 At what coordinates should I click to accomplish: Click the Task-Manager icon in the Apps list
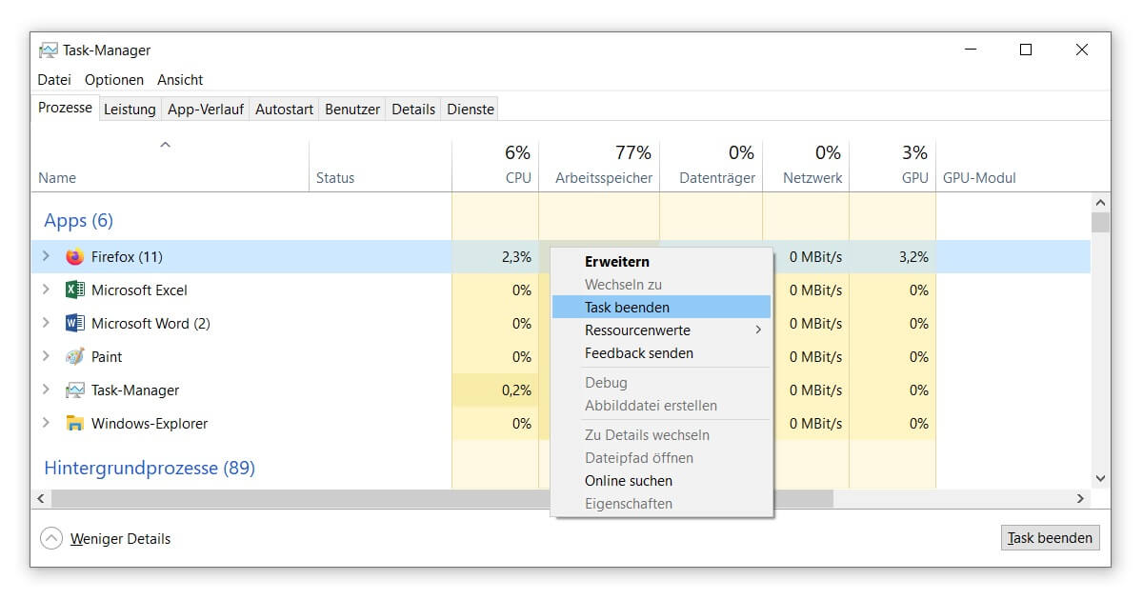tap(74, 390)
